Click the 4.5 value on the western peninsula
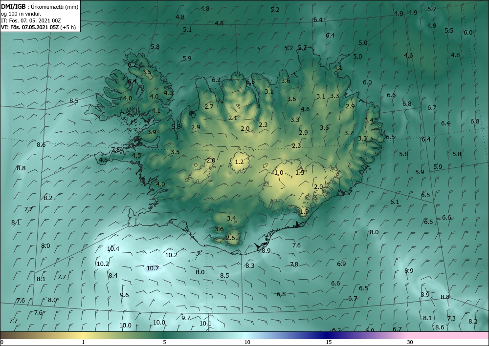 pos(136,156)
